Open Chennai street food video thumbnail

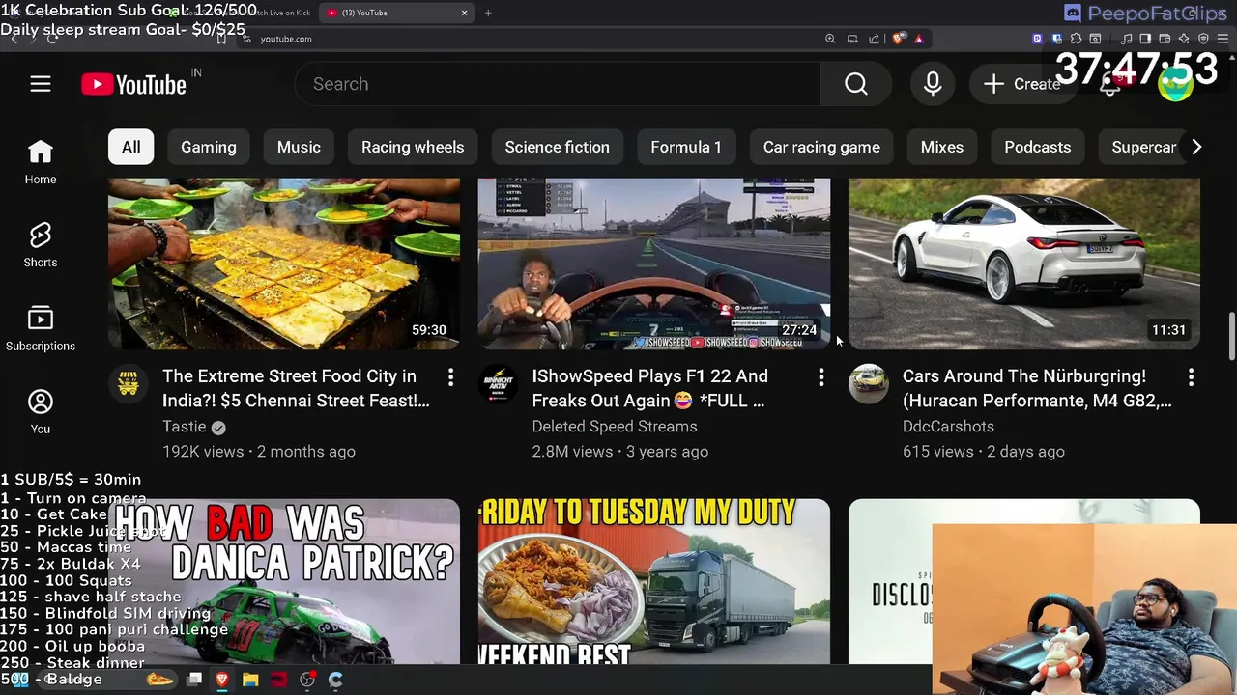(284, 264)
